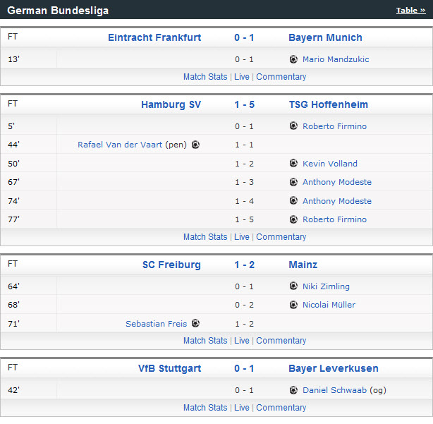The image size is (433, 424).
Task: Open Live view for SC Freiburg match
Action: pyautogui.click(x=242, y=340)
